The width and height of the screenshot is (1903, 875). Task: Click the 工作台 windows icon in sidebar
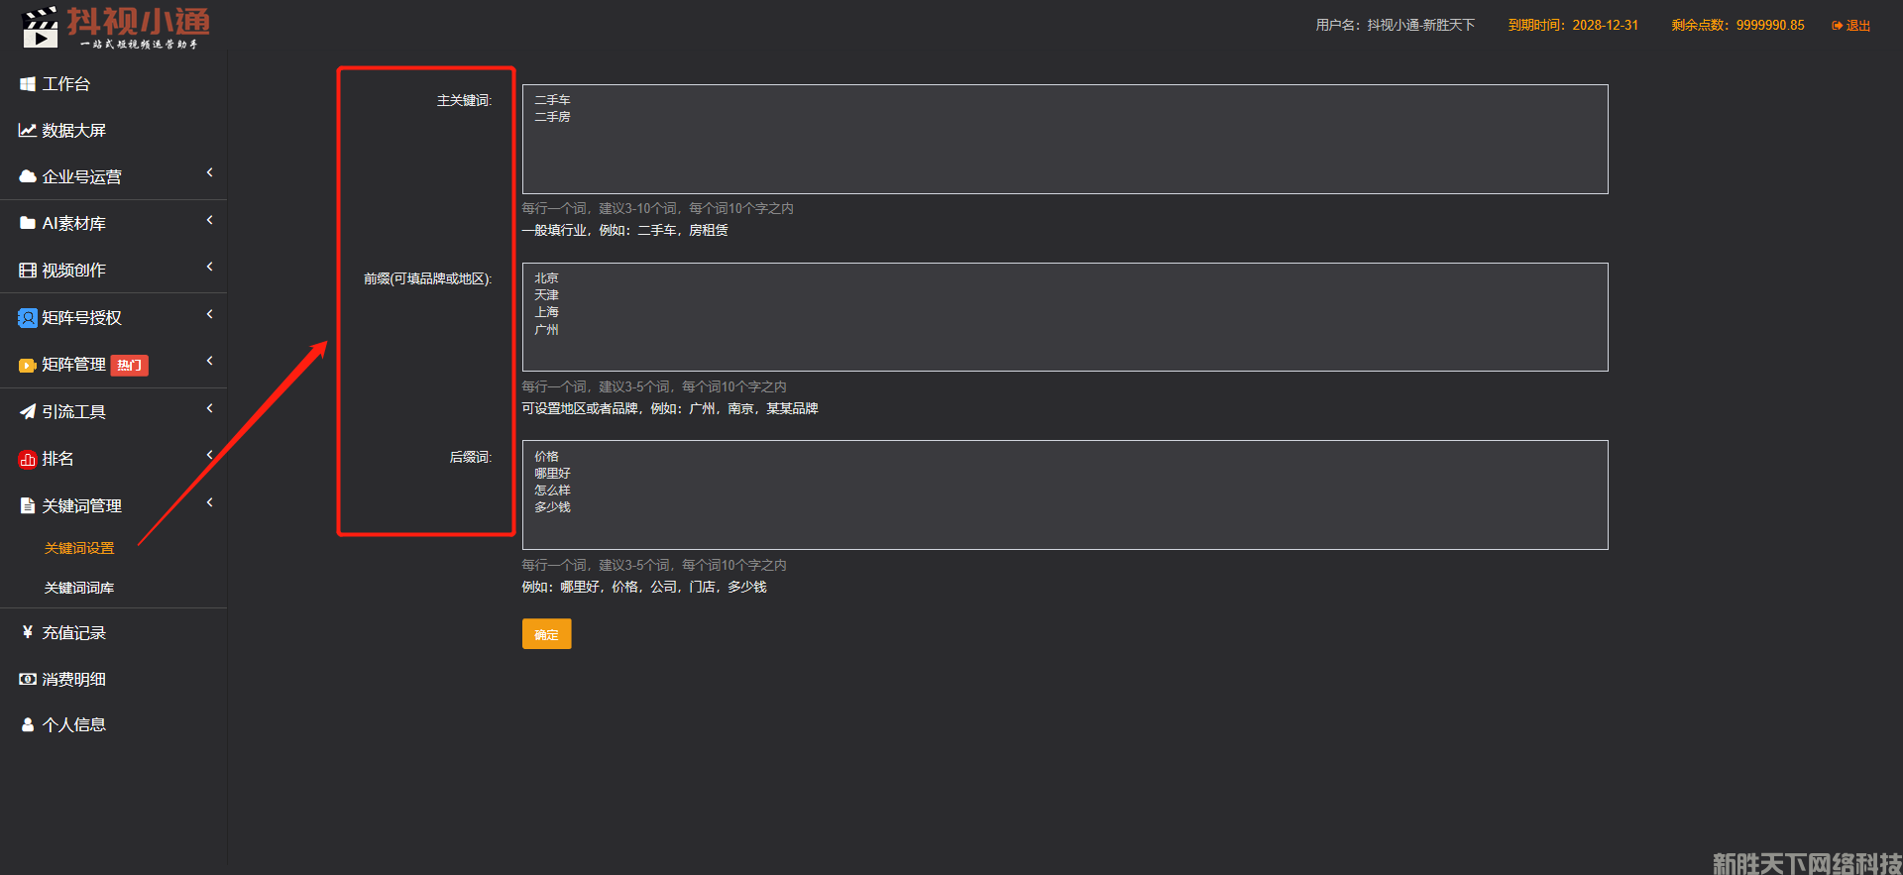point(28,84)
